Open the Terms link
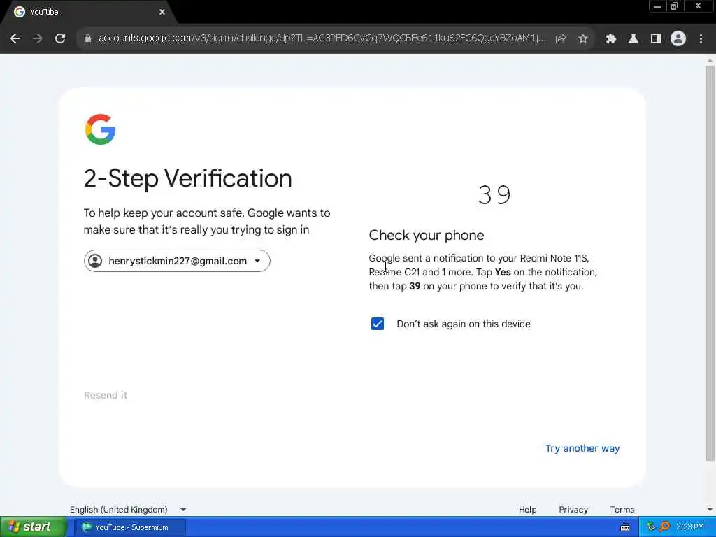Viewport: 716px width, 537px height. (x=622, y=509)
